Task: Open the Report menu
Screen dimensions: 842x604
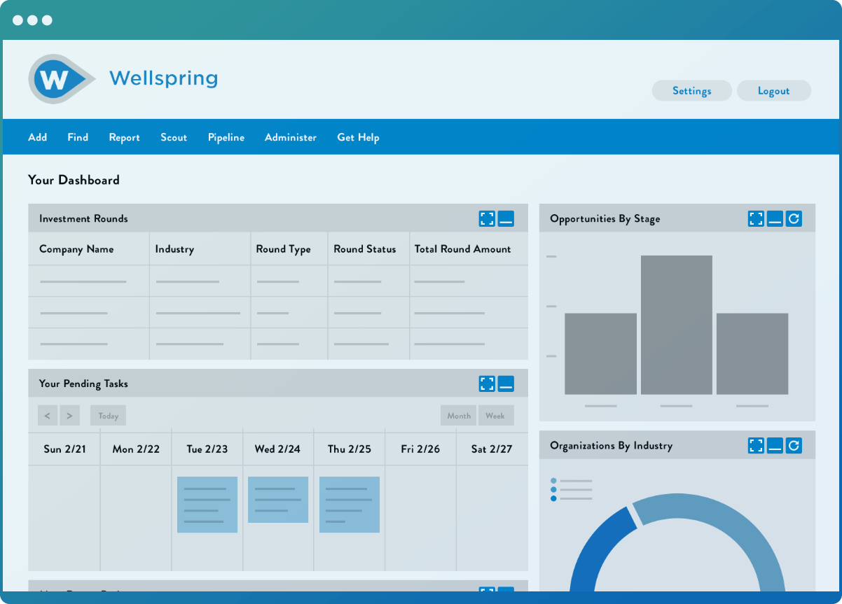Action: pyautogui.click(x=125, y=137)
